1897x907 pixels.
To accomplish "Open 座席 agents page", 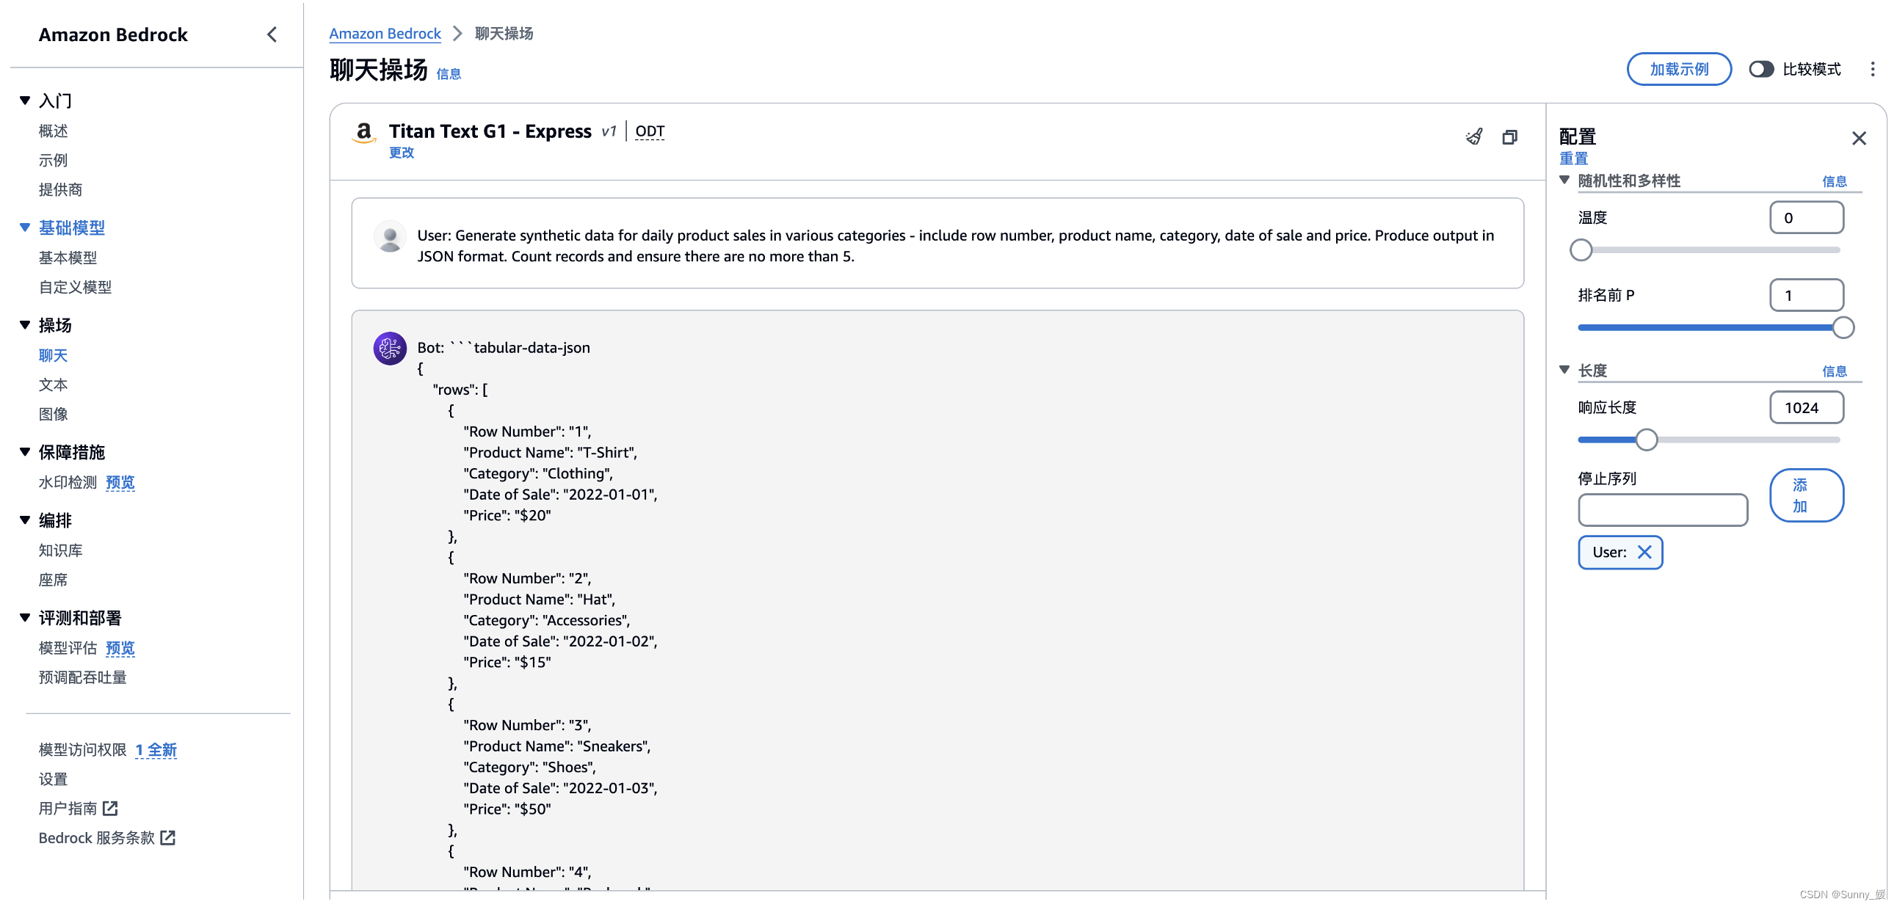I will click(x=53, y=580).
